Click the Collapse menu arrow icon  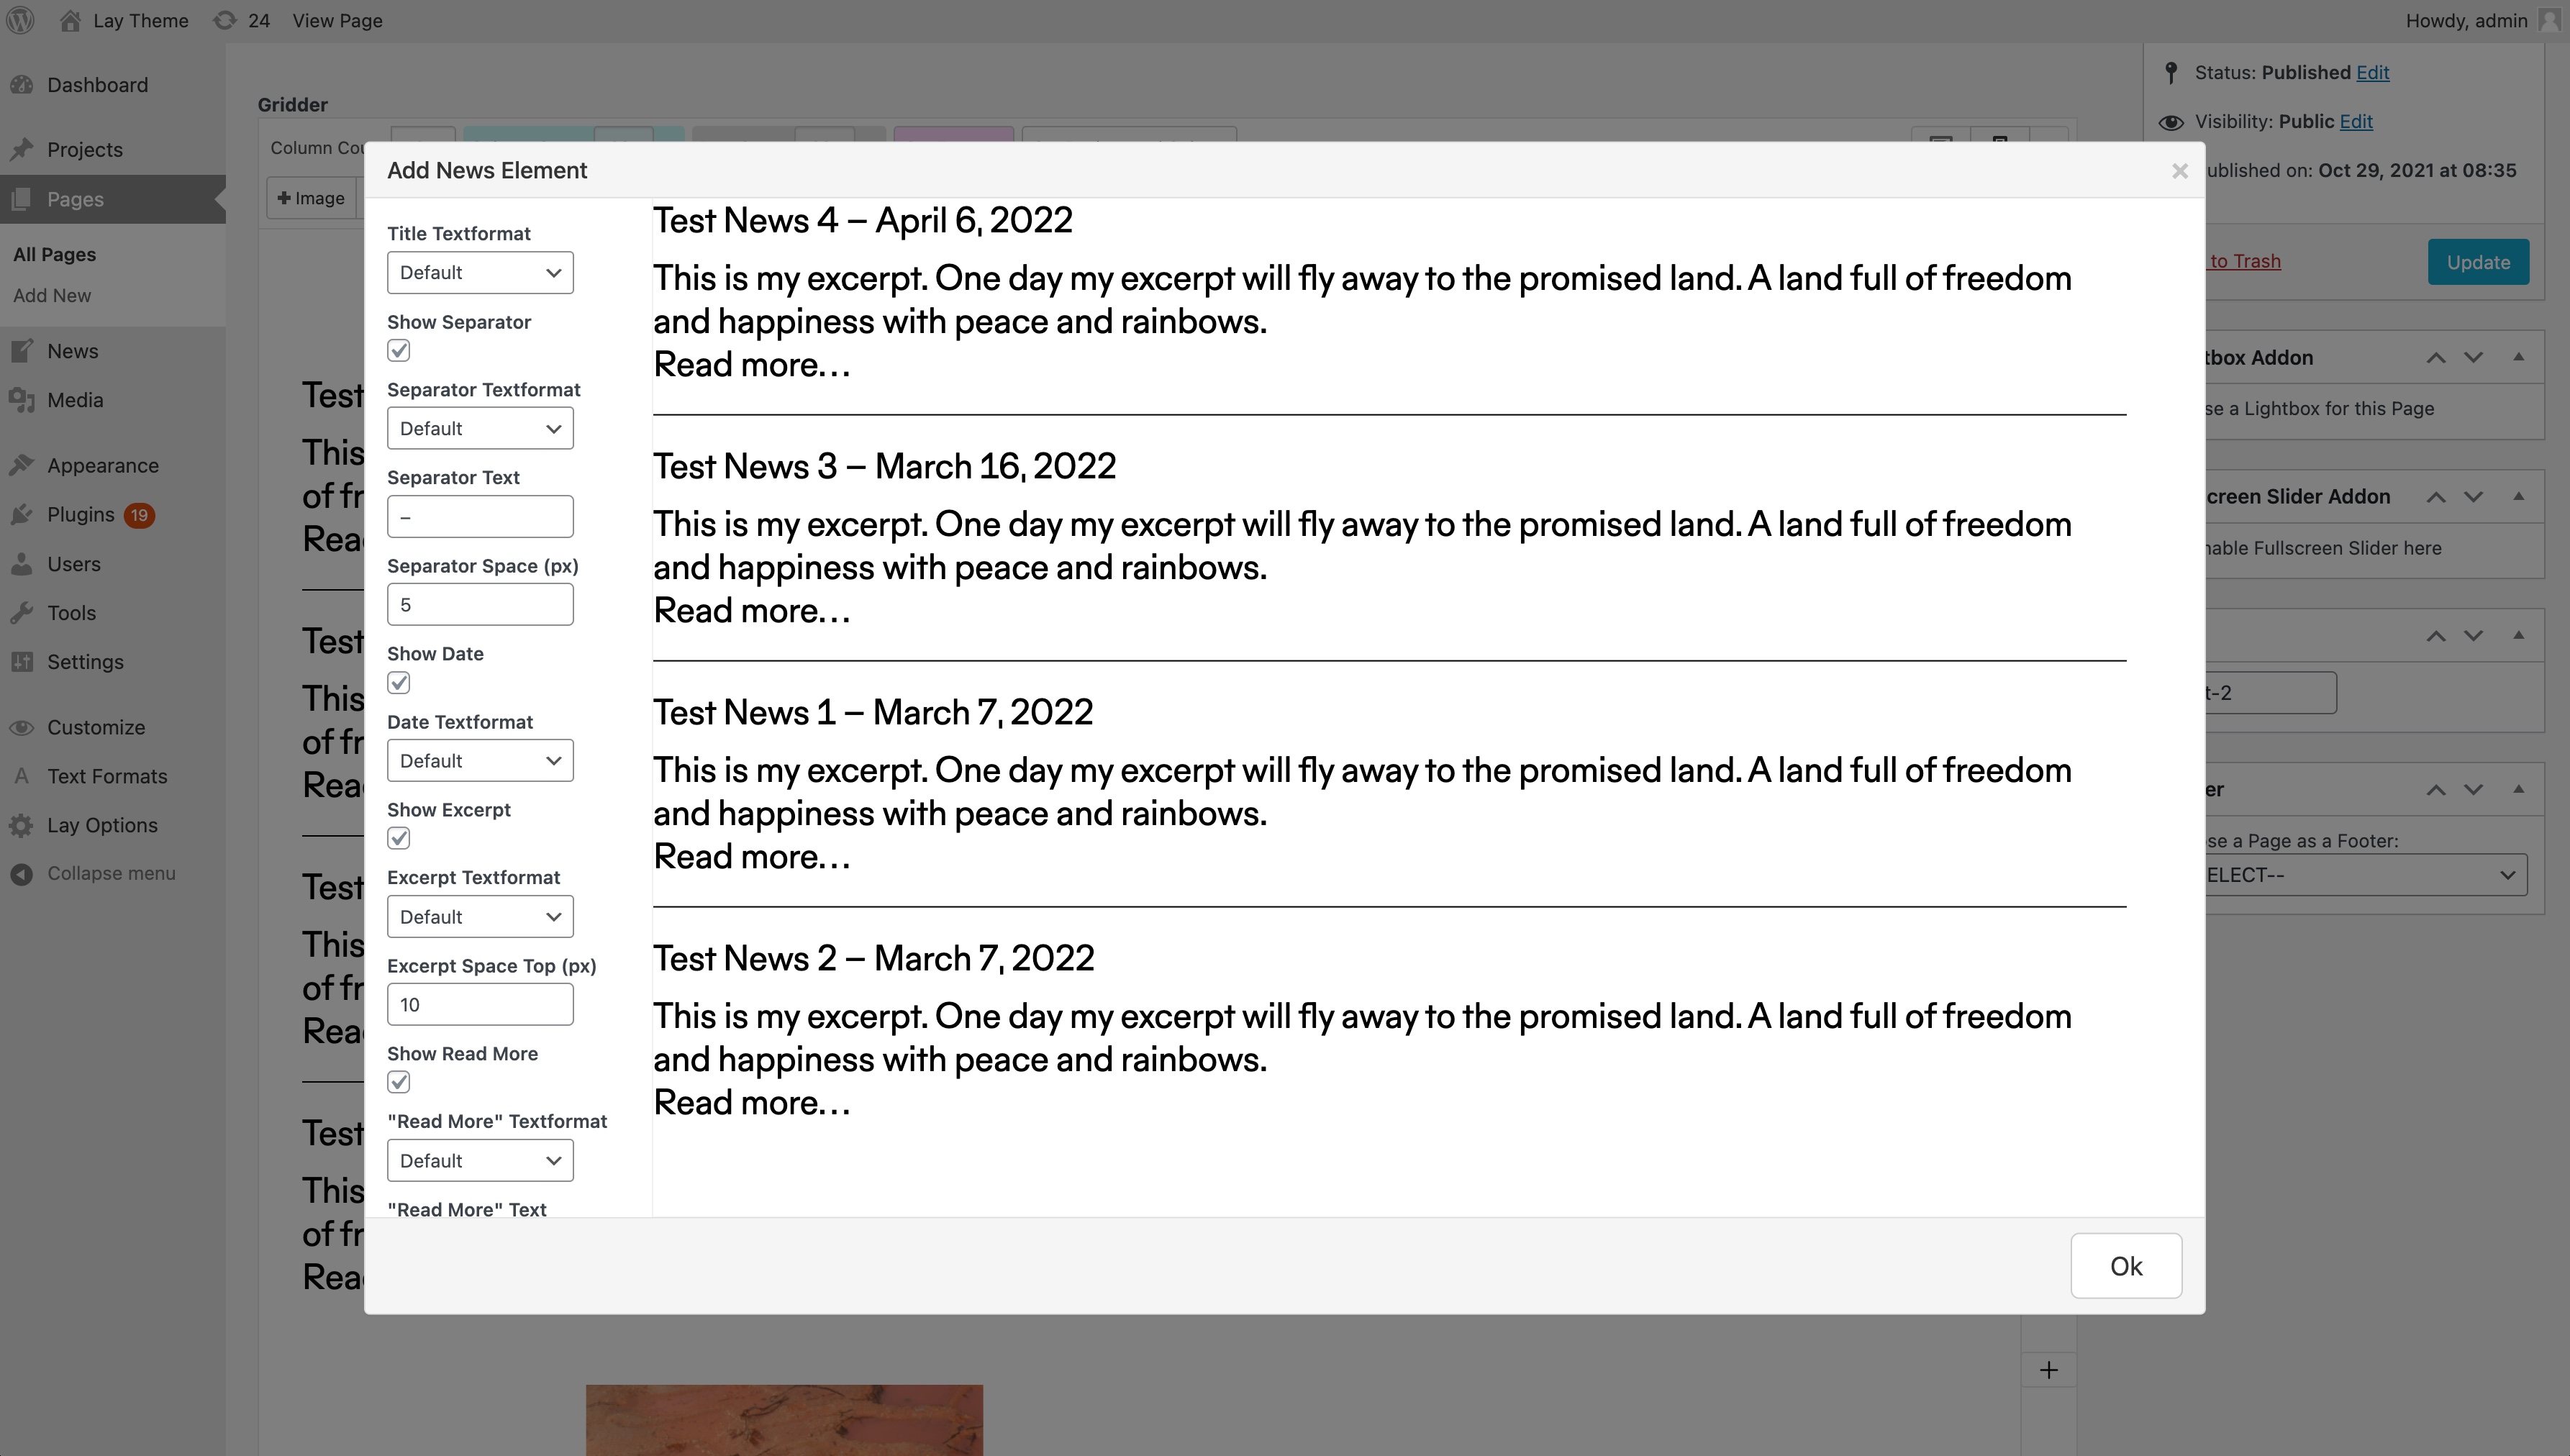click(x=22, y=873)
